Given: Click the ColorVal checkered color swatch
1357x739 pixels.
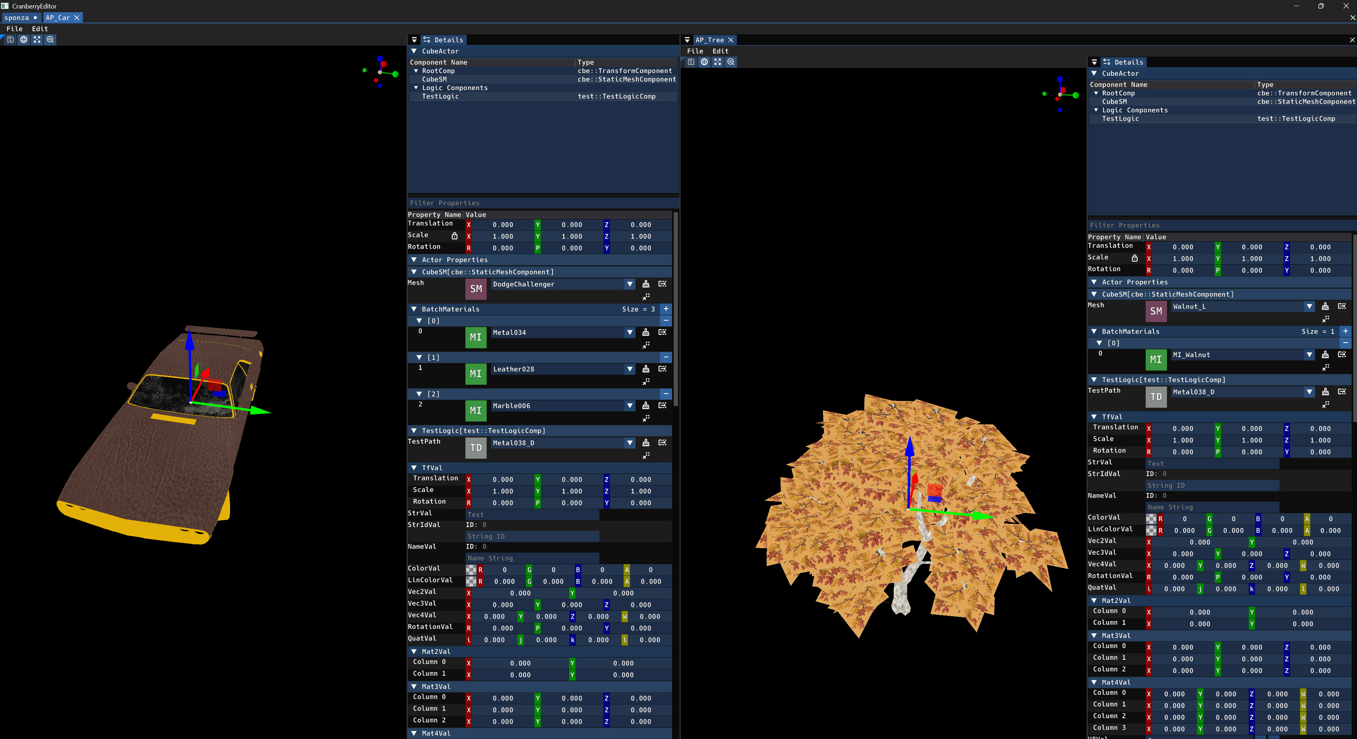Looking at the screenshot, I should (x=470, y=569).
